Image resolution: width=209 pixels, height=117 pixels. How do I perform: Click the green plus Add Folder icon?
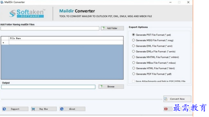point(103,28)
